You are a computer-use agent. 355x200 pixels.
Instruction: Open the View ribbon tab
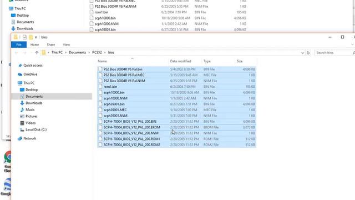coord(66,44)
